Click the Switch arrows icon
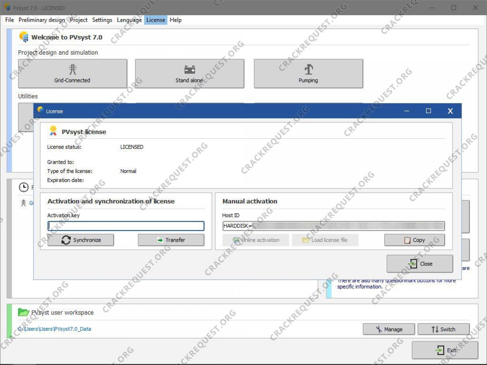The image size is (487, 365). click(435, 329)
